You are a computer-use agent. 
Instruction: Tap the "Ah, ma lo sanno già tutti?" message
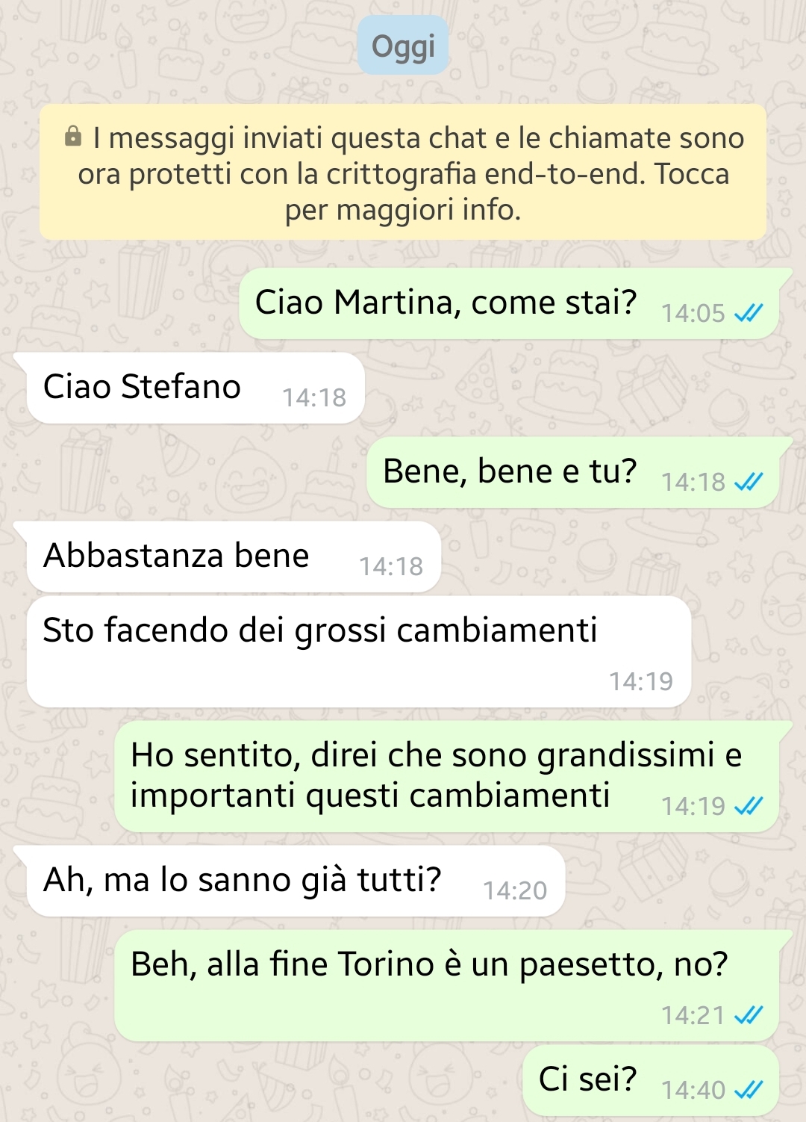tap(243, 880)
